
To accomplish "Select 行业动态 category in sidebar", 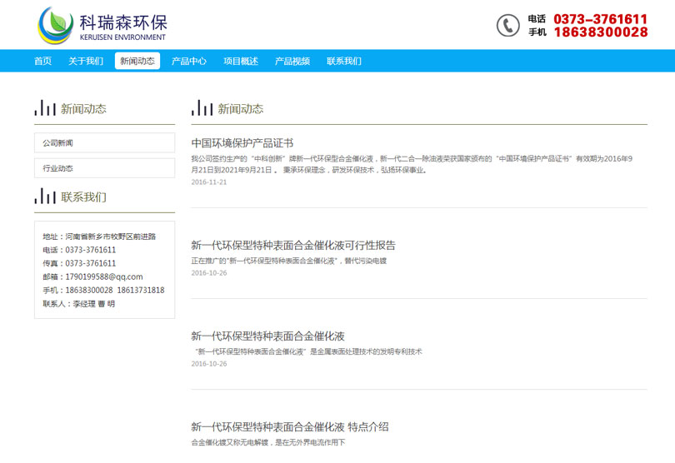I will pos(104,168).
